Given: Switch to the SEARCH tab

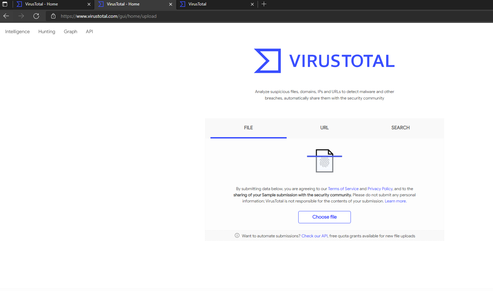Looking at the screenshot, I should 400,128.
